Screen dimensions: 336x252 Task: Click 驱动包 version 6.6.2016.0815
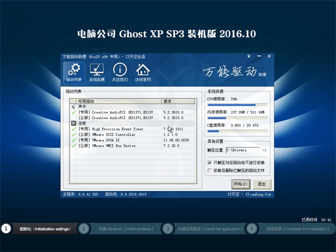(126, 194)
